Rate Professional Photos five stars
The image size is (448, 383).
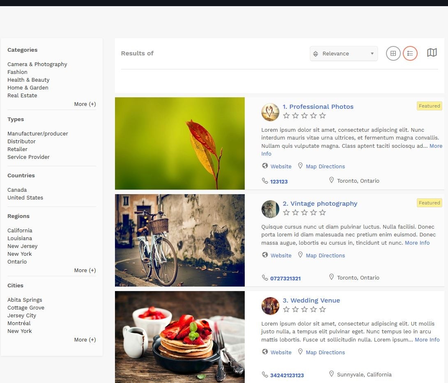(x=323, y=115)
